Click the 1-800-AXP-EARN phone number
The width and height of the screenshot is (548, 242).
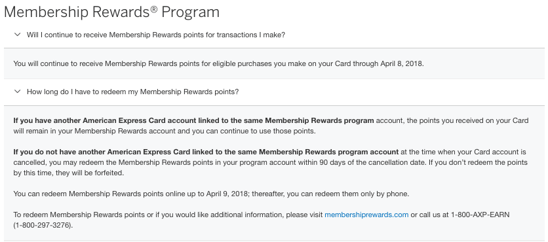[x=480, y=215]
